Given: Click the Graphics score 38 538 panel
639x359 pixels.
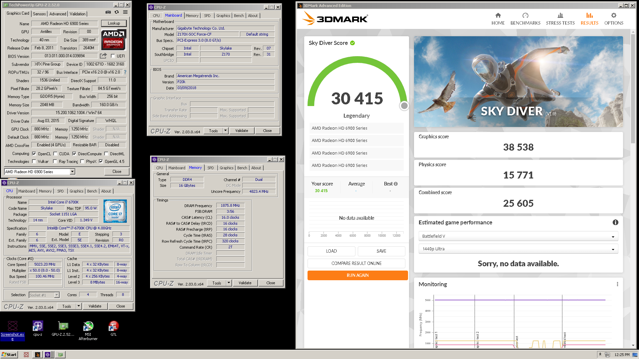Looking at the screenshot, I should coord(518,145).
